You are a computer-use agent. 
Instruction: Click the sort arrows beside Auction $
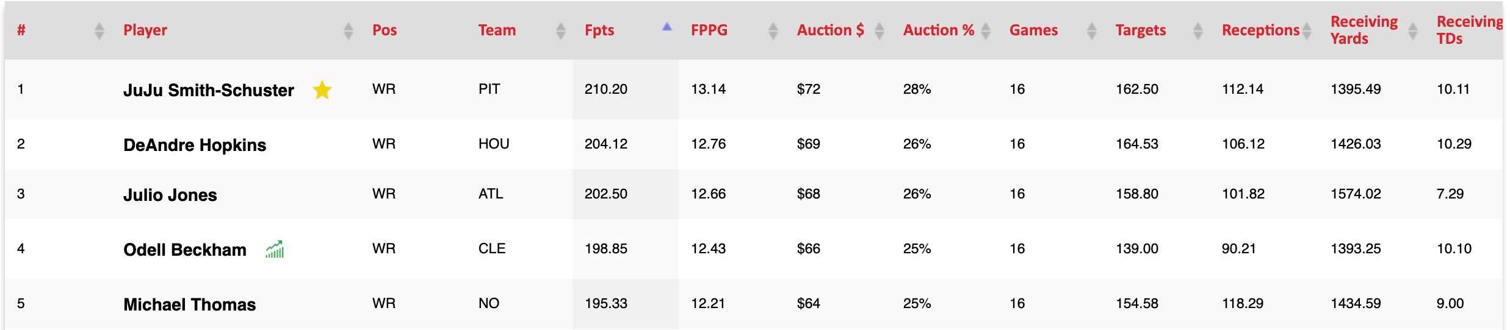pos(880,30)
